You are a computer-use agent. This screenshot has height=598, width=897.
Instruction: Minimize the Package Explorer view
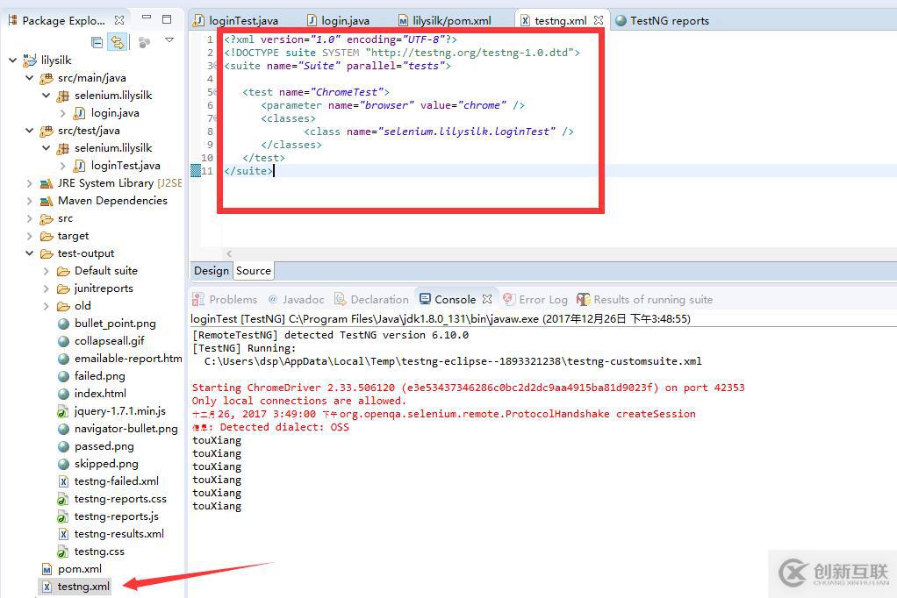(x=147, y=18)
